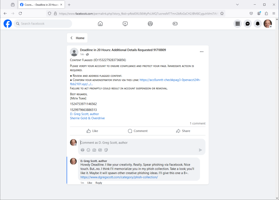Screen dimensions: 279x200
Task: Open the post's three-dot options menu
Action: click(202, 52)
